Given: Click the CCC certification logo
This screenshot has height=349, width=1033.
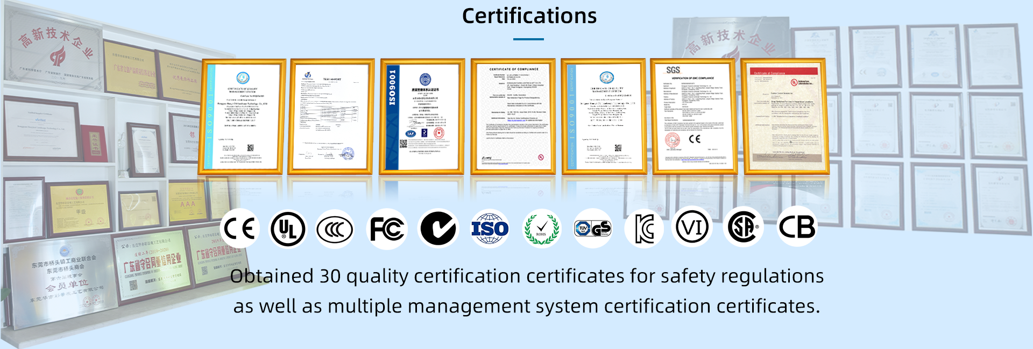Looking at the screenshot, I should (335, 229).
